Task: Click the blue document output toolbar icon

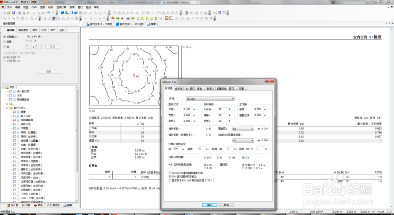Action: click(197, 13)
